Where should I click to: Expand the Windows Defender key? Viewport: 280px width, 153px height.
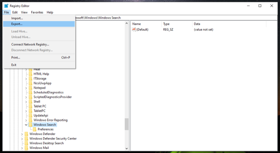(22, 134)
